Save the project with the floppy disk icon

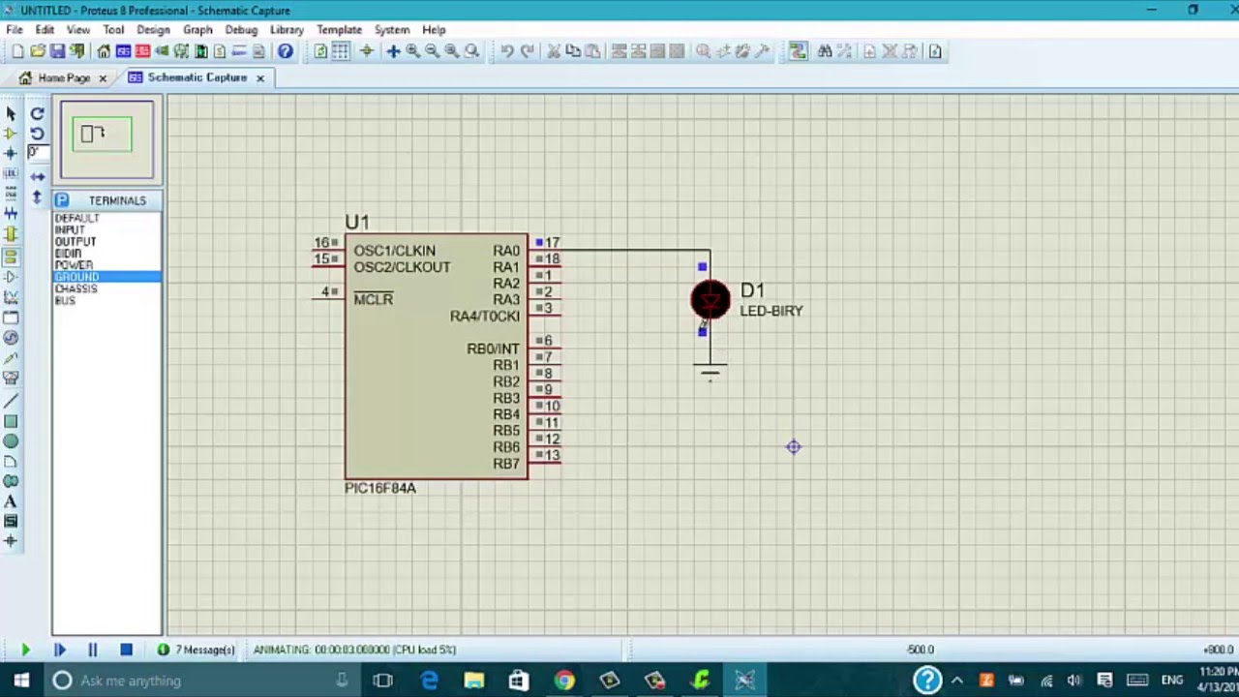coord(57,51)
